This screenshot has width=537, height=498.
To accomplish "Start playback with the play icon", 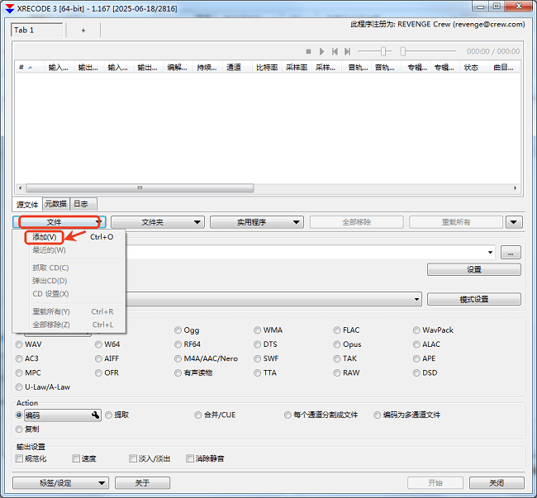I will (x=321, y=51).
